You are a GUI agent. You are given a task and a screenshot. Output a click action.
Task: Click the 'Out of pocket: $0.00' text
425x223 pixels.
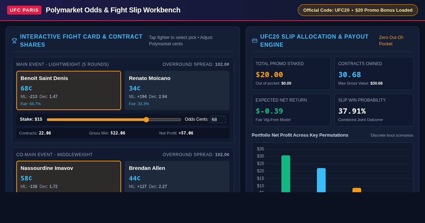(x=273, y=83)
